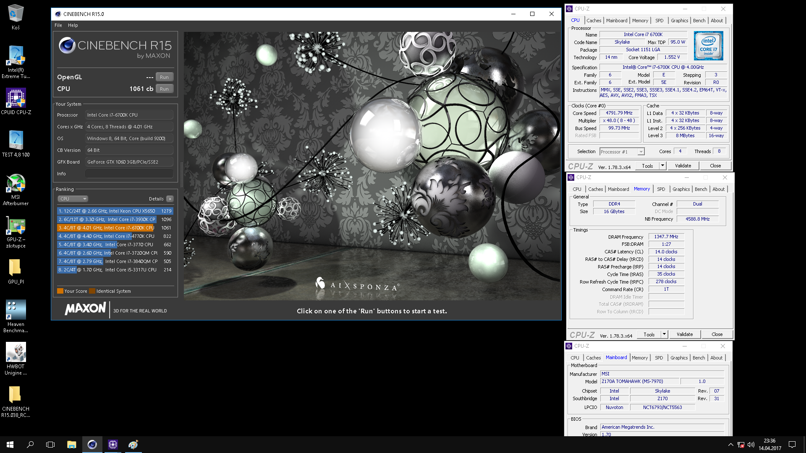Viewport: 806px width, 453px height.
Task: Open SPD tab in top CPU-Z window
Action: tap(659, 21)
